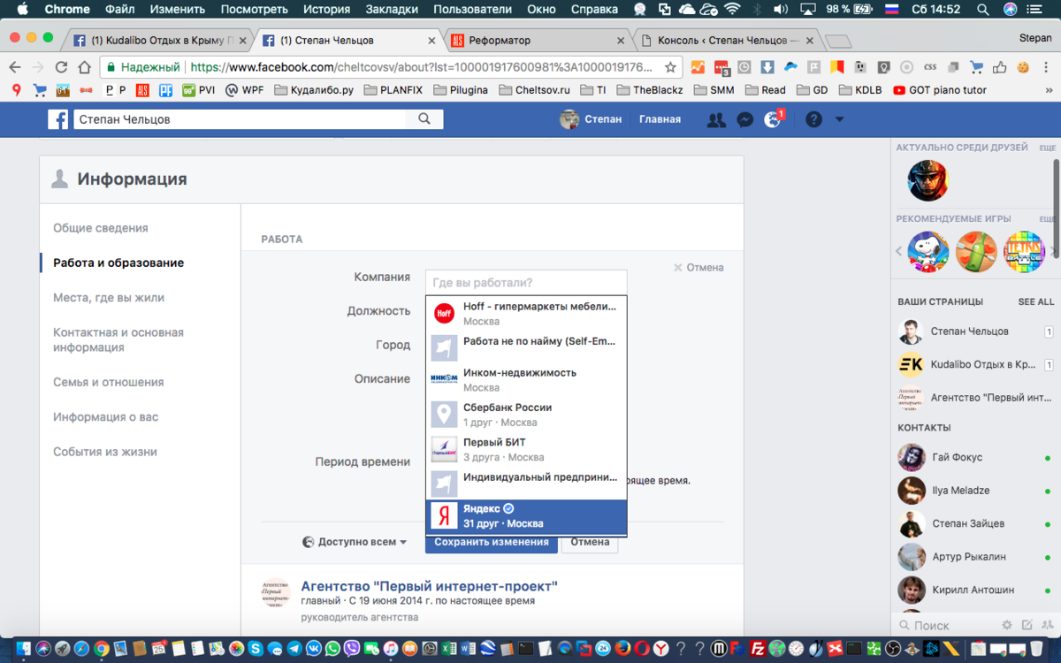Click the Отмена button beside save

(x=590, y=542)
